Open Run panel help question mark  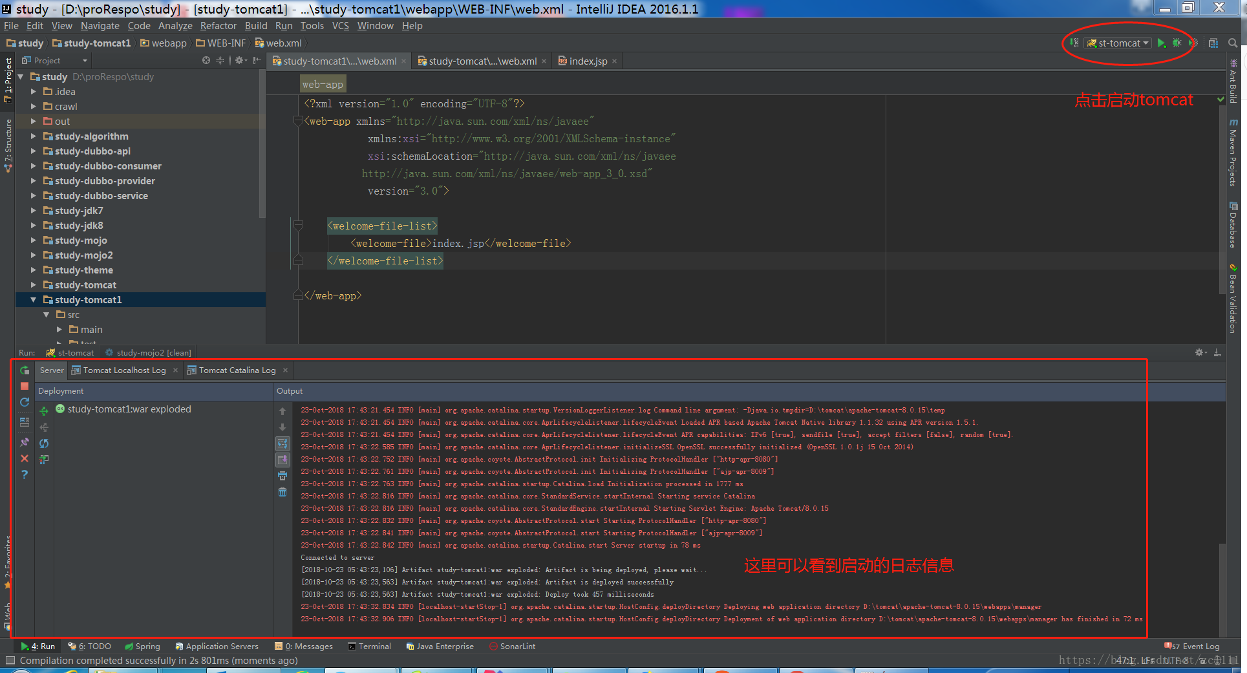(x=25, y=475)
